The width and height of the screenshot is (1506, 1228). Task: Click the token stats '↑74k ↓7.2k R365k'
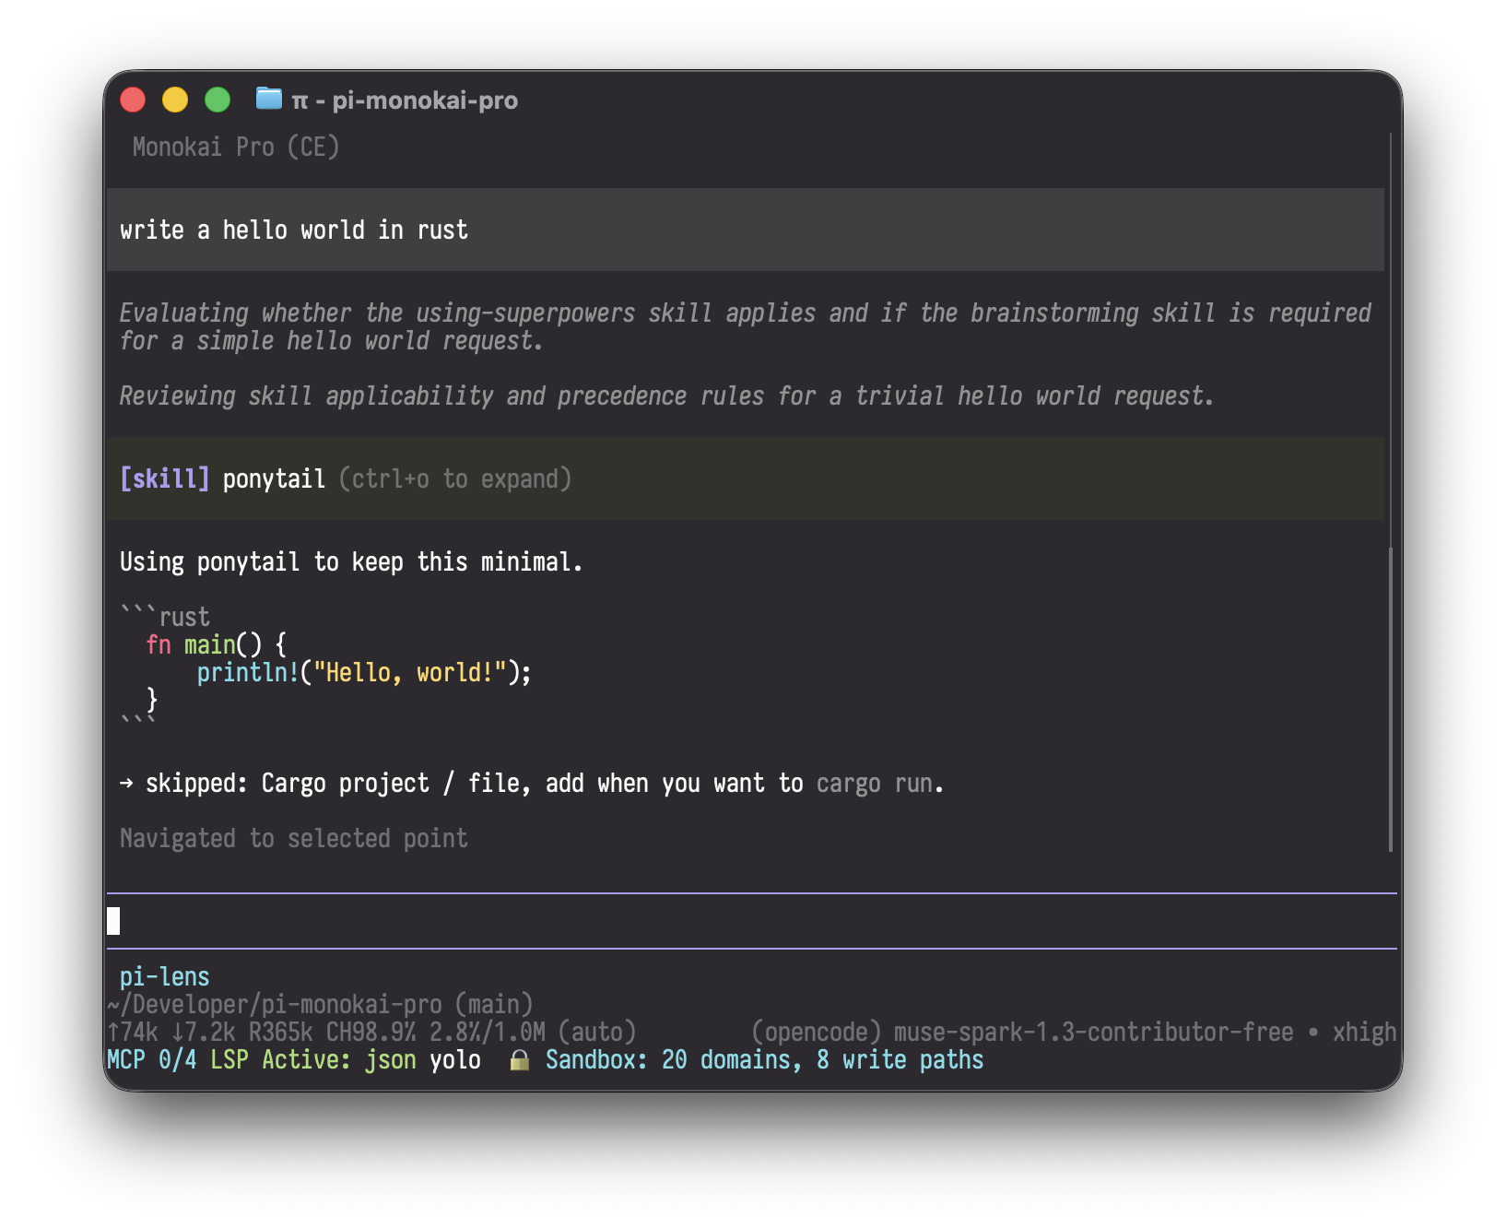click(210, 1032)
